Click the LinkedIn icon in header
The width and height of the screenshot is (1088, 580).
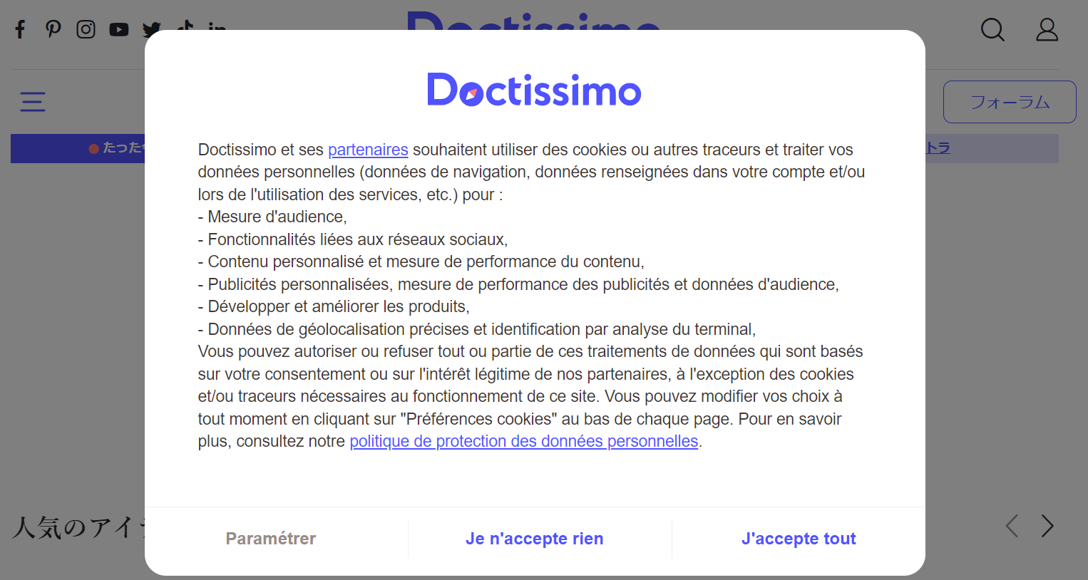217,26
